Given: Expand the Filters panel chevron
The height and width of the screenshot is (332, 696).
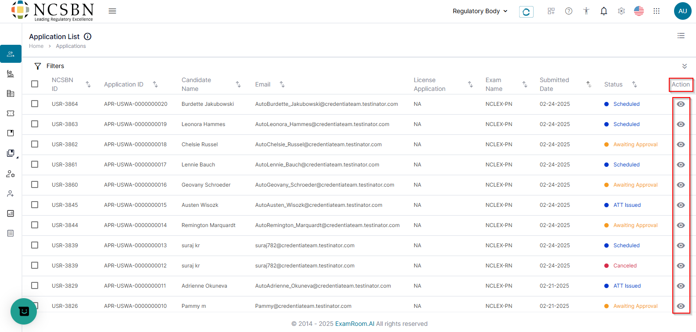Looking at the screenshot, I should click(x=684, y=66).
